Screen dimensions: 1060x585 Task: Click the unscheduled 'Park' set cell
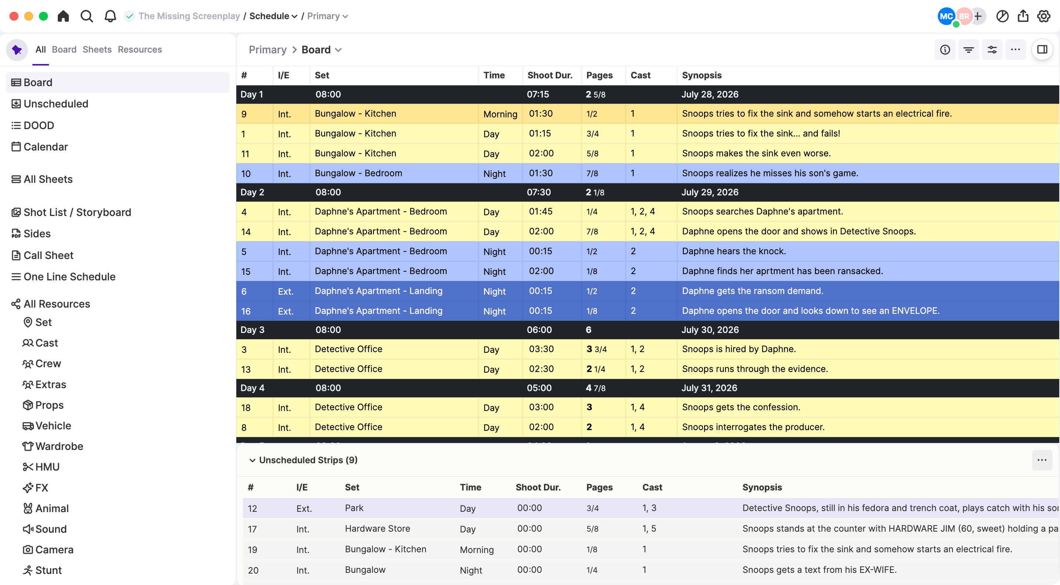pos(354,508)
